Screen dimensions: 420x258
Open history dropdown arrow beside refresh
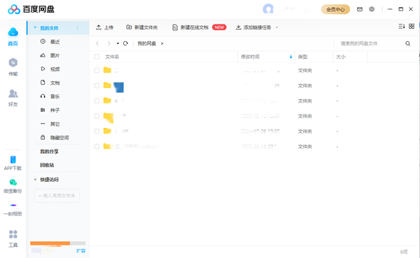pyautogui.click(x=118, y=43)
